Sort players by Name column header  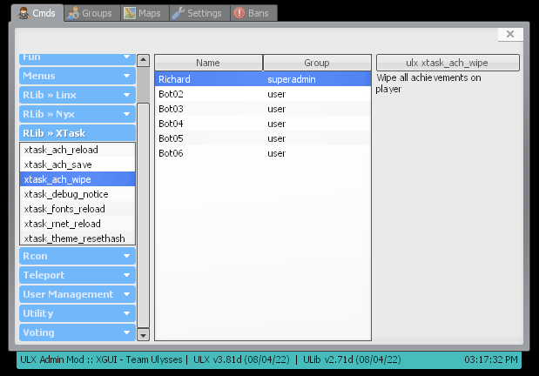pyautogui.click(x=208, y=63)
